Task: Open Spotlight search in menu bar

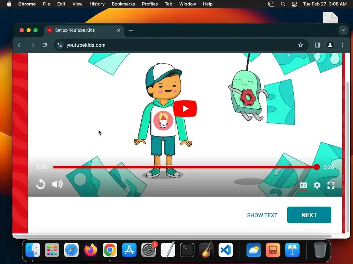Action: tap(283, 4)
